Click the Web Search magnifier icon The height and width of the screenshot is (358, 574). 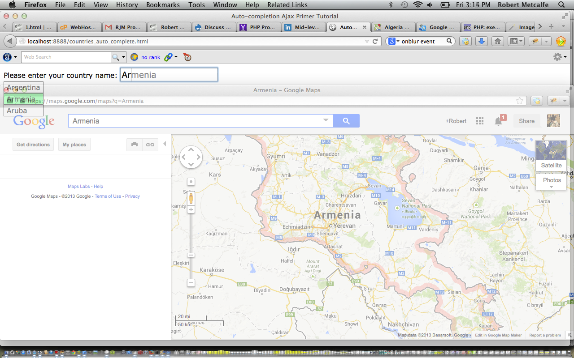point(116,57)
